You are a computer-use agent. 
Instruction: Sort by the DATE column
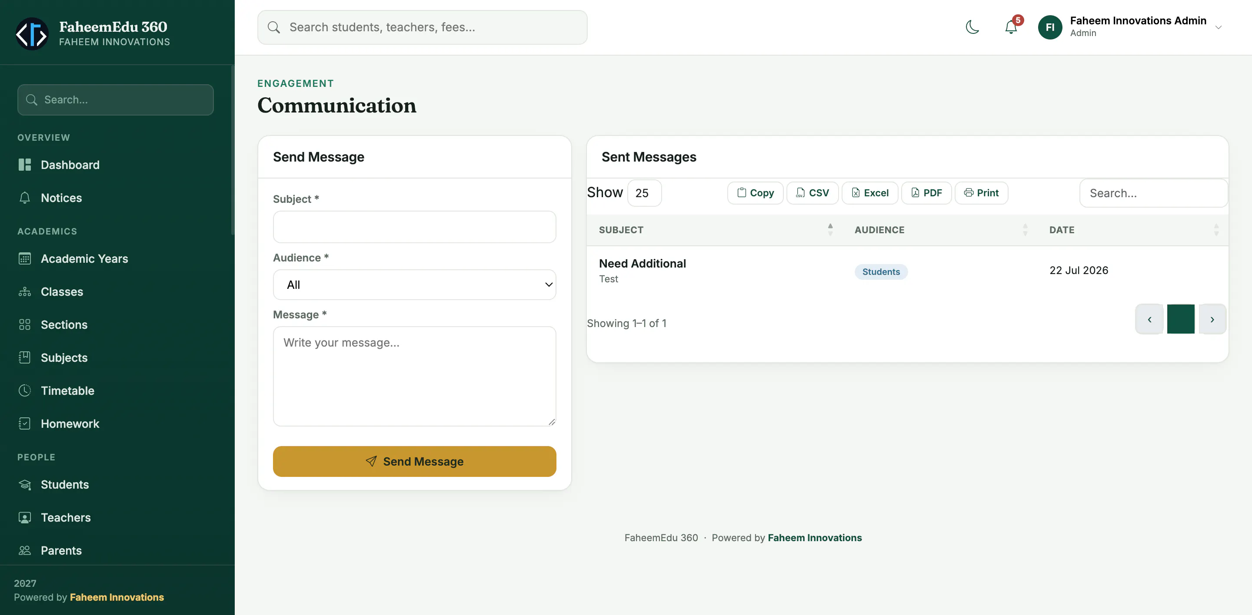pos(1133,230)
